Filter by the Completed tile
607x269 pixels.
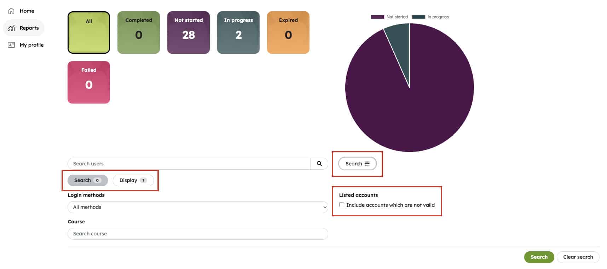coord(139,33)
